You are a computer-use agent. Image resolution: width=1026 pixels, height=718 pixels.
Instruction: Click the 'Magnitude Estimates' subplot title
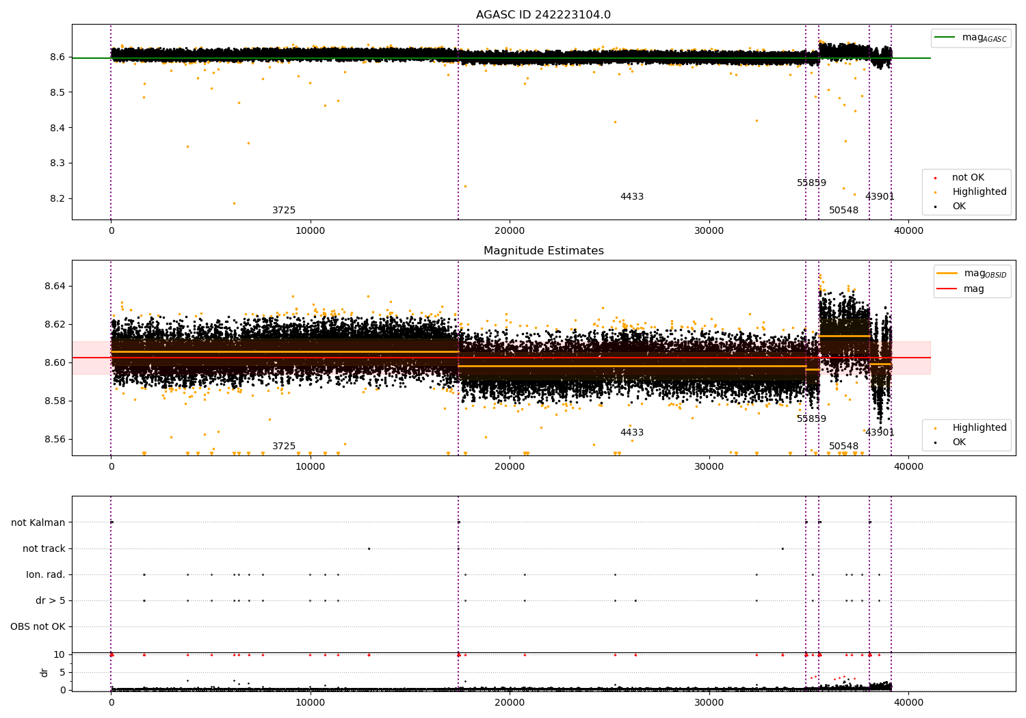[543, 251]
